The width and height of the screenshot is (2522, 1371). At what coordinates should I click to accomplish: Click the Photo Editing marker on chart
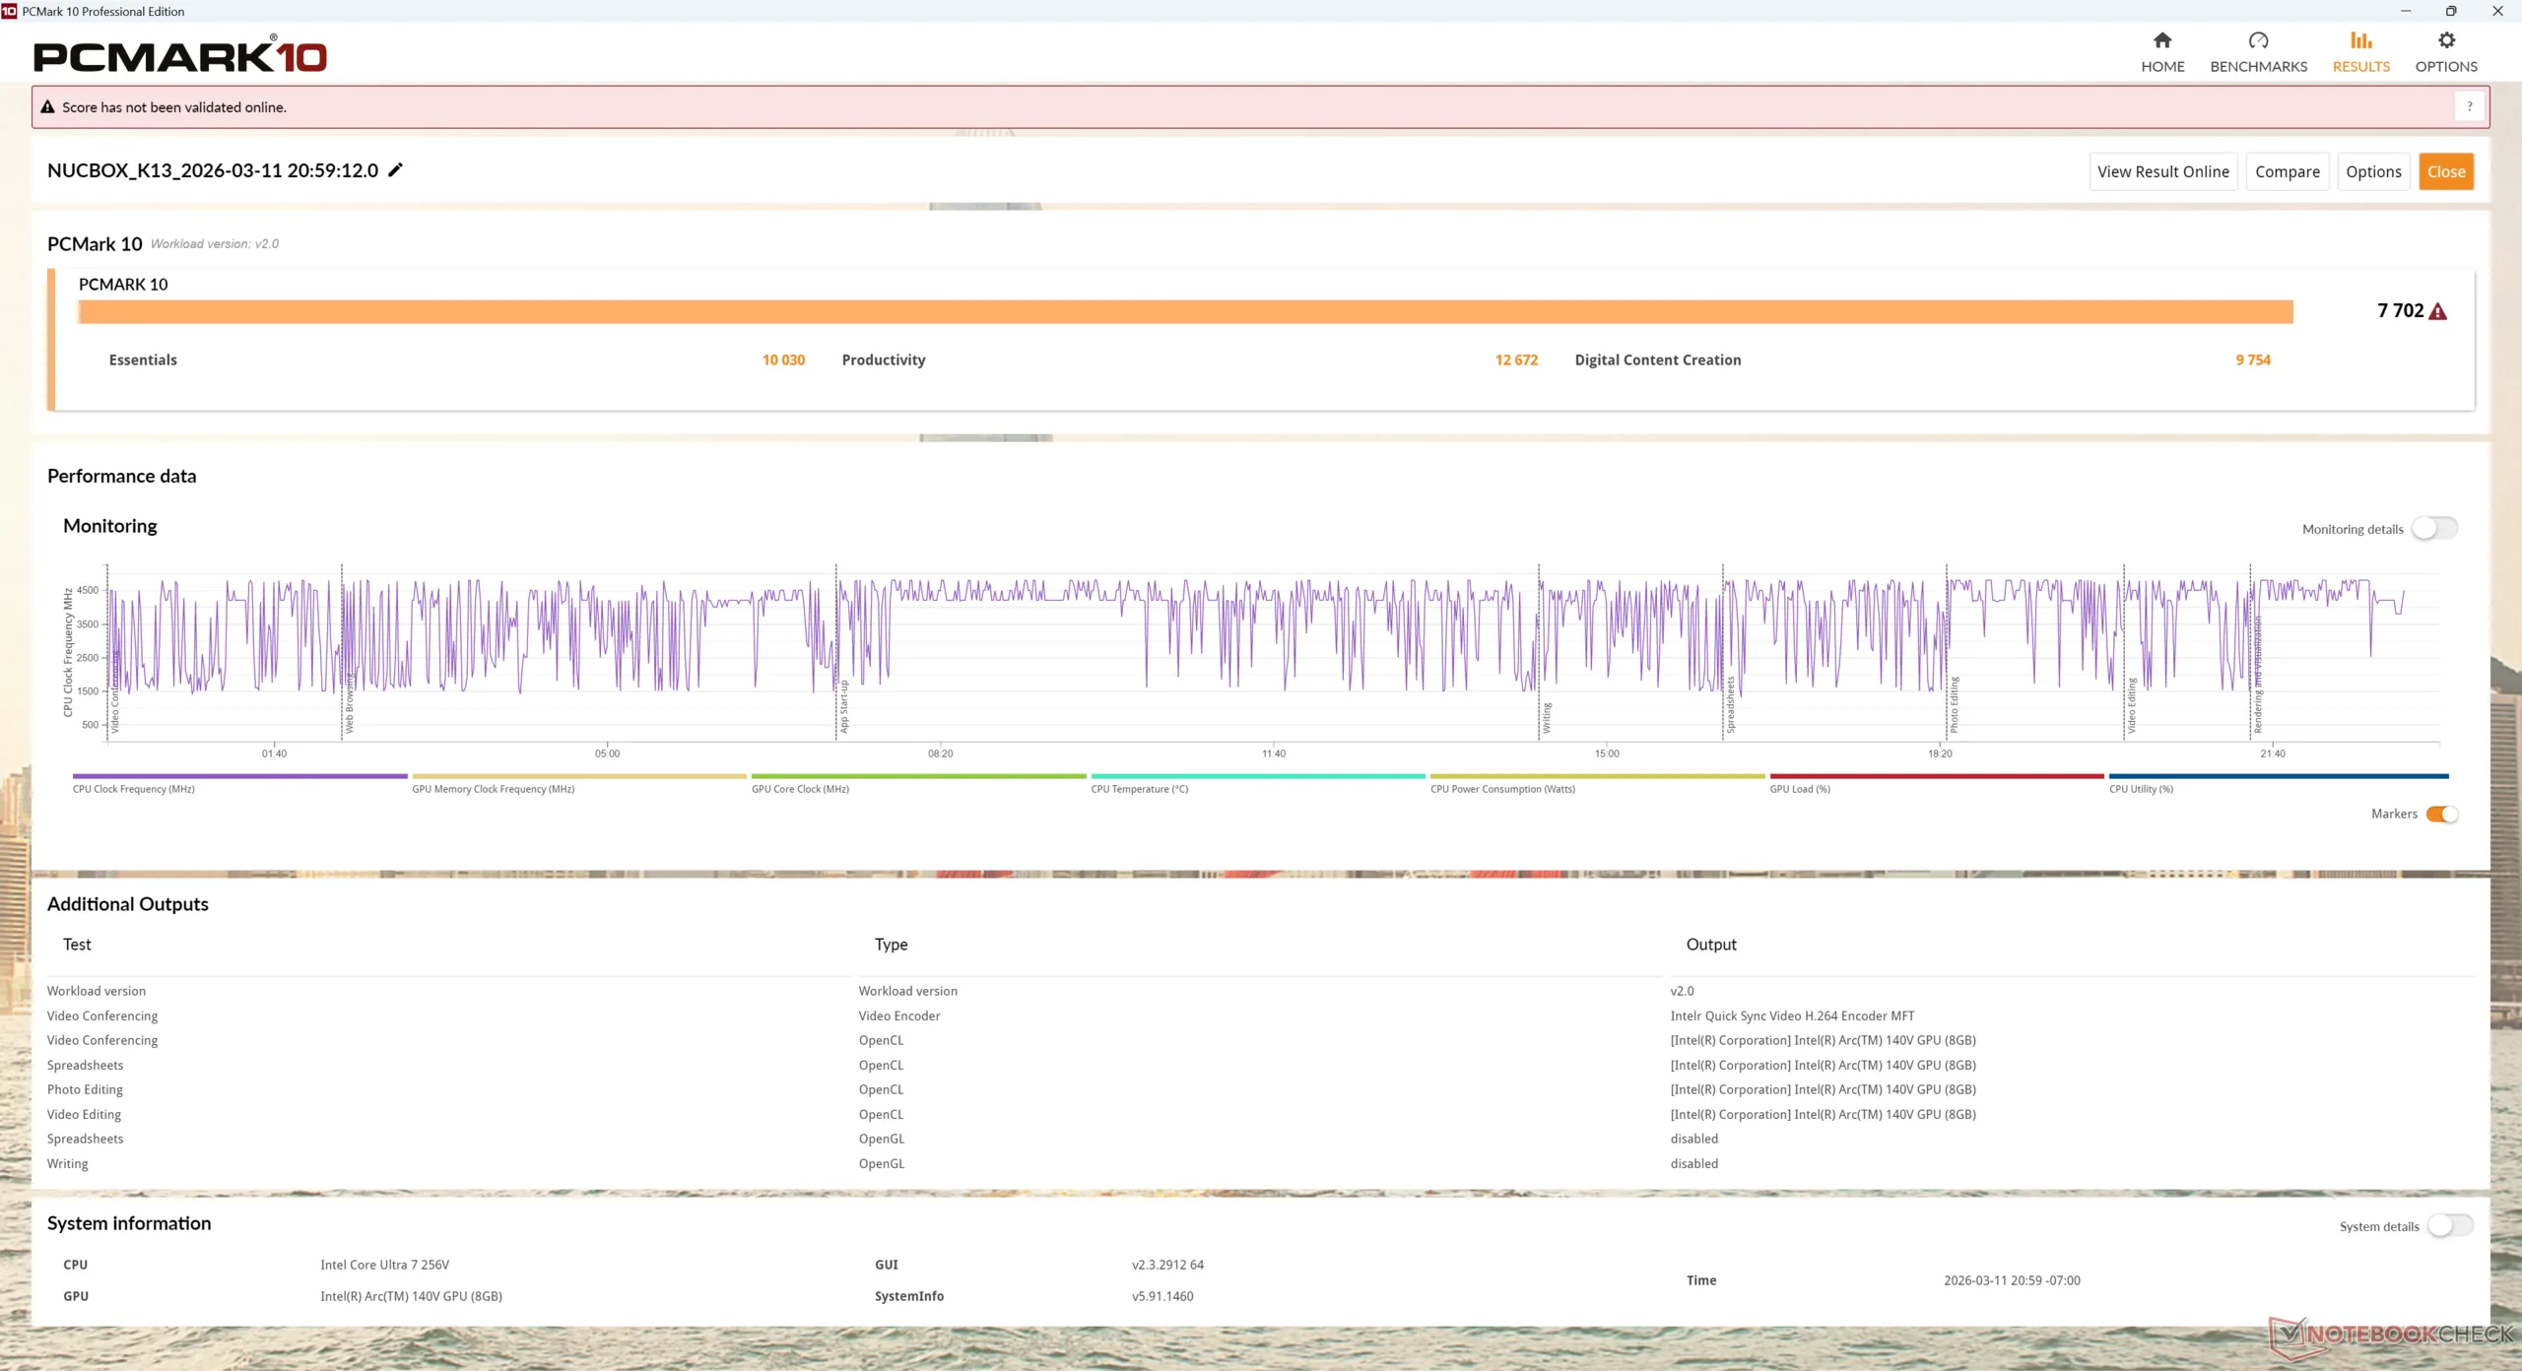coord(1954,705)
